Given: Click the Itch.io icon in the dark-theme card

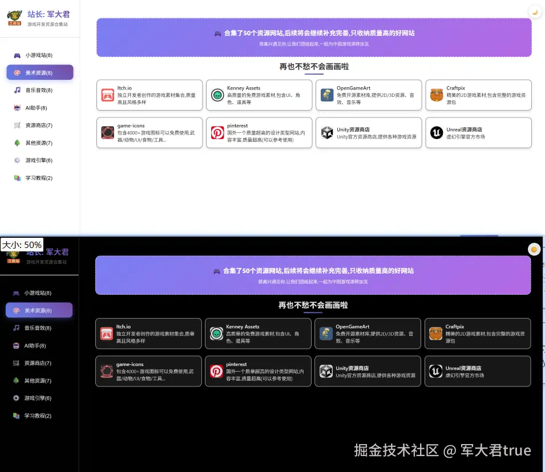Looking at the screenshot, I should [106, 333].
